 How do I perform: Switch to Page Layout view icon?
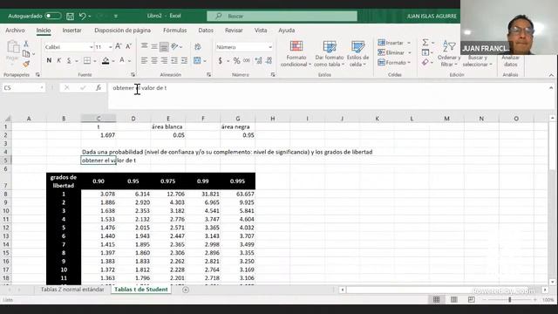pyautogui.click(x=453, y=300)
